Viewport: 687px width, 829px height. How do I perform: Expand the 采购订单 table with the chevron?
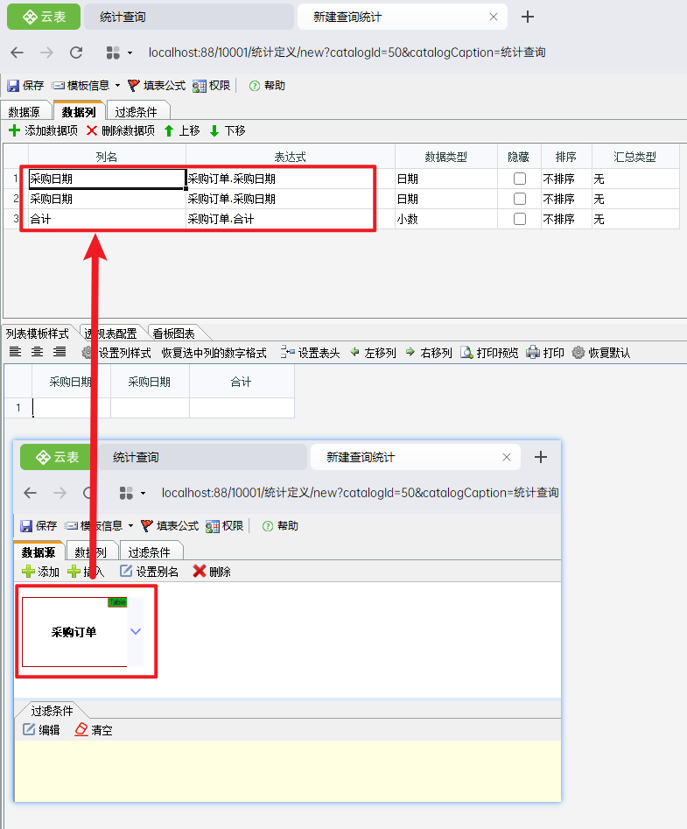(x=136, y=631)
